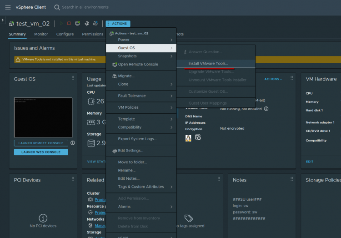The image size is (341, 238).
Task: Choose Rename... menu entry
Action: click(x=141, y=170)
